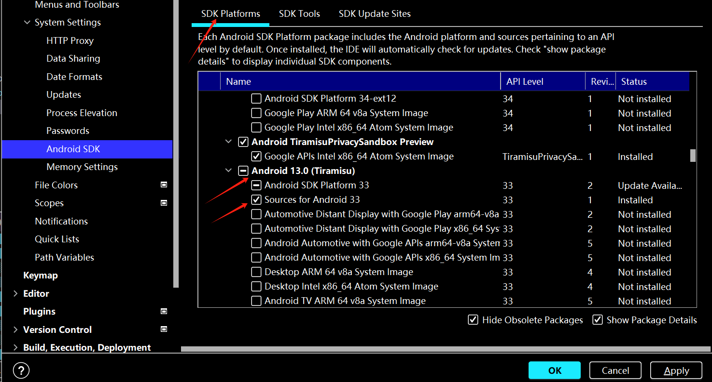This screenshot has height=382, width=712.
Task: Click the horizontal scrollbar below the settings panel
Action: [446, 349]
